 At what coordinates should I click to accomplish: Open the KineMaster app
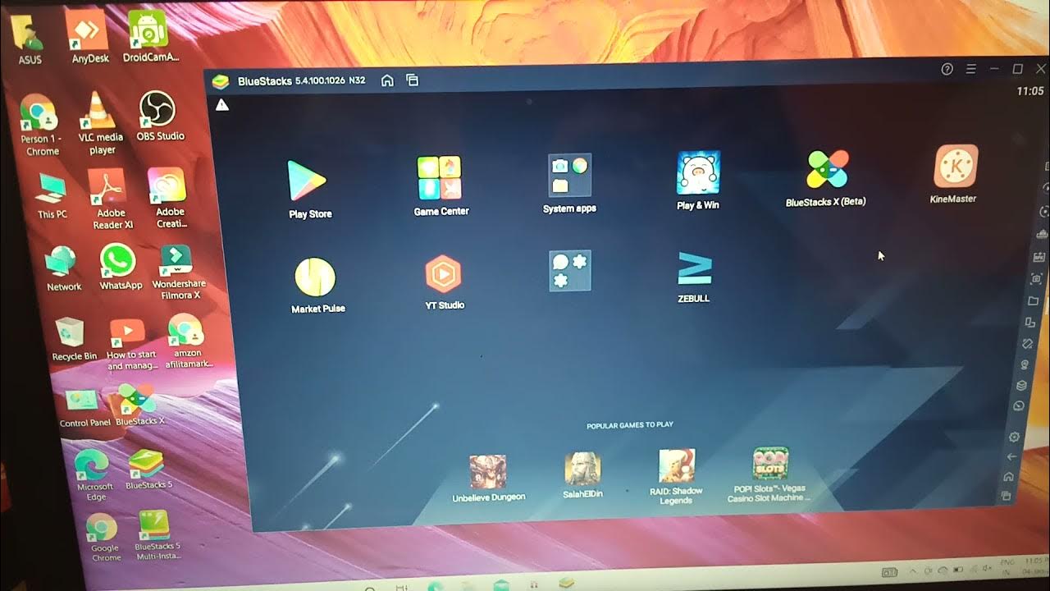pos(955,167)
